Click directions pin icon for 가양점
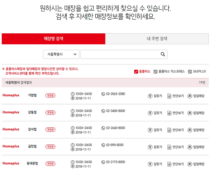The image size is (211, 171). pos(150,96)
